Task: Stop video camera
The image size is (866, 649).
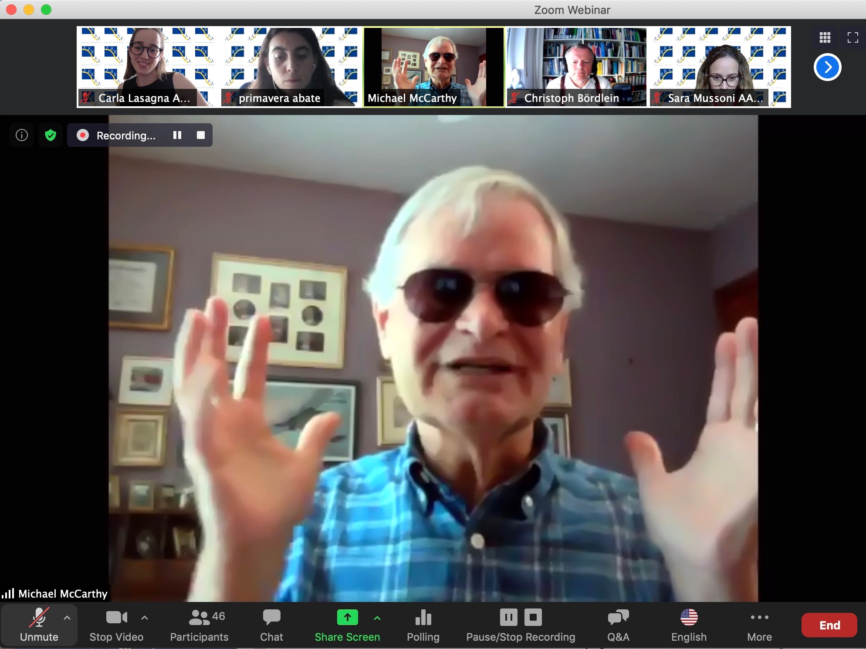Action: (116, 625)
